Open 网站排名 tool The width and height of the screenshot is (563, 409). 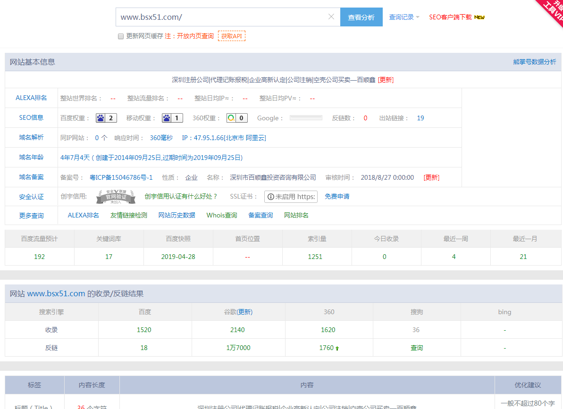click(296, 215)
